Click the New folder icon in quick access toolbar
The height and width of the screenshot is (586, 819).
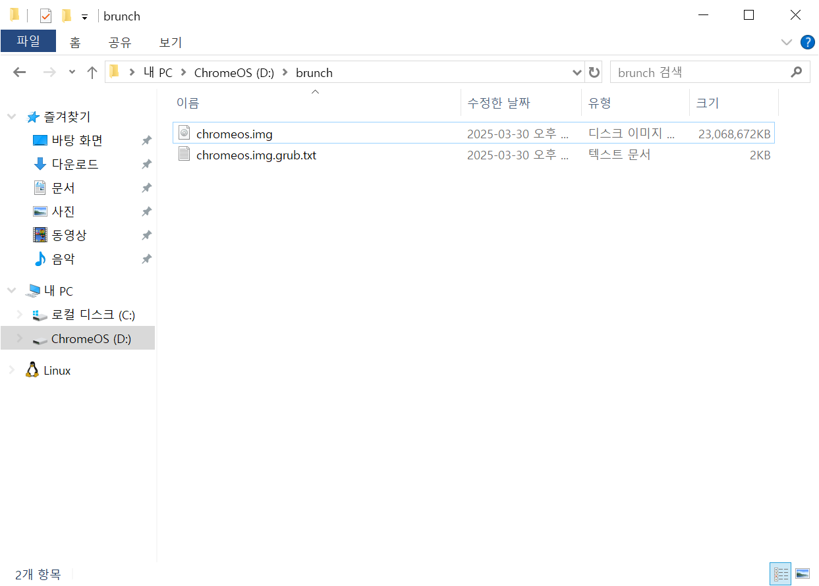66,16
